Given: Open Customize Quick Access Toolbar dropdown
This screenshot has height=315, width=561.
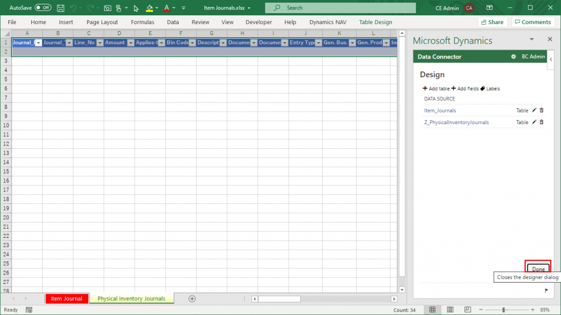Looking at the screenshot, I should 184,8.
